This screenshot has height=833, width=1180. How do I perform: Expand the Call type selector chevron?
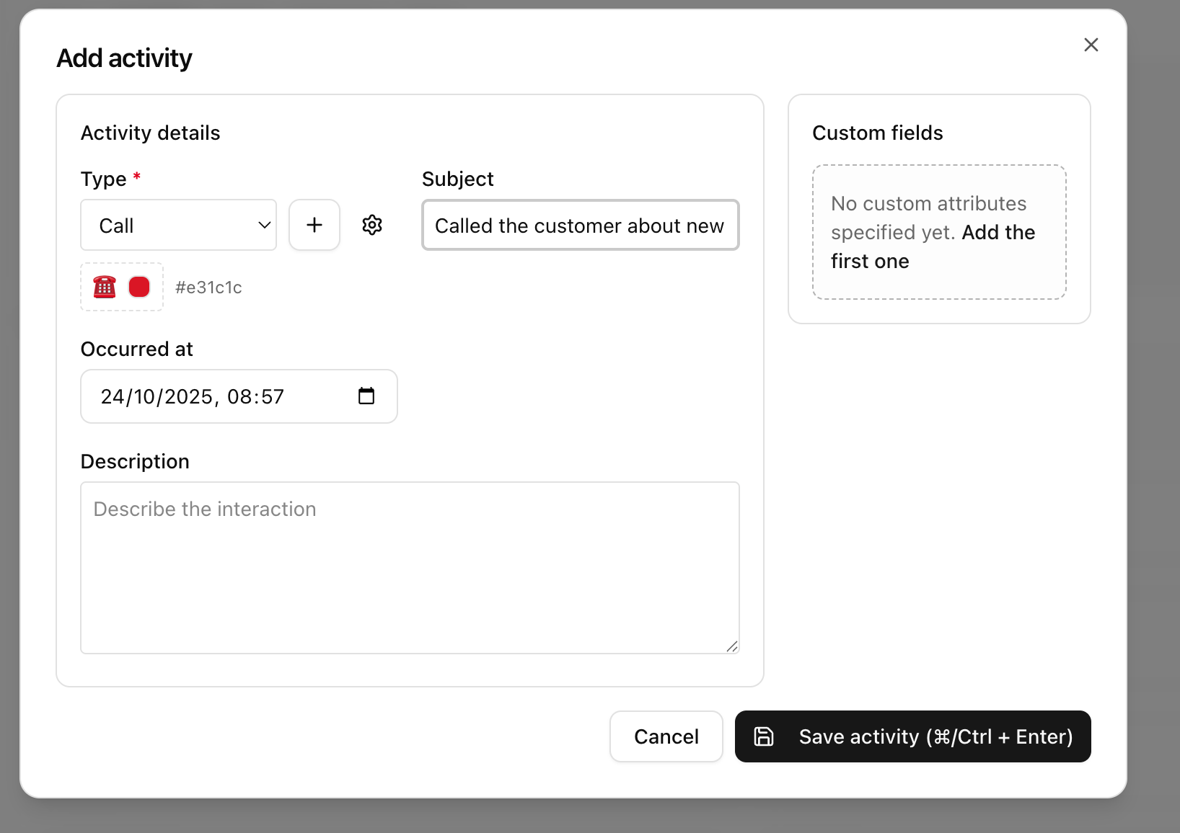click(x=263, y=225)
